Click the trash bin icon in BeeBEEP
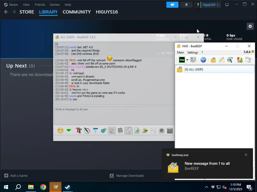 point(248,60)
